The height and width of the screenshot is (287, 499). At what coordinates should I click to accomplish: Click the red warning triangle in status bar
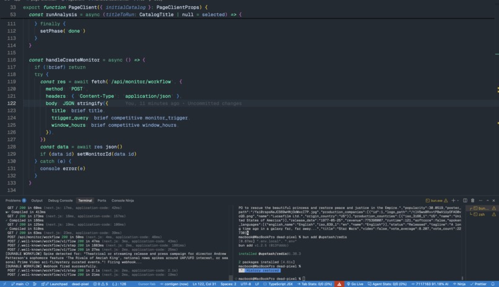click(339, 284)
